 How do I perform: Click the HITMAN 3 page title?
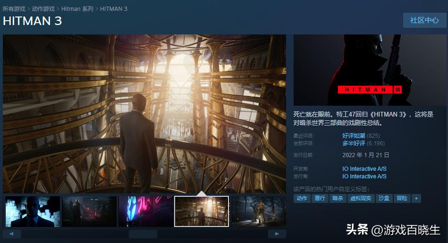pos(32,21)
